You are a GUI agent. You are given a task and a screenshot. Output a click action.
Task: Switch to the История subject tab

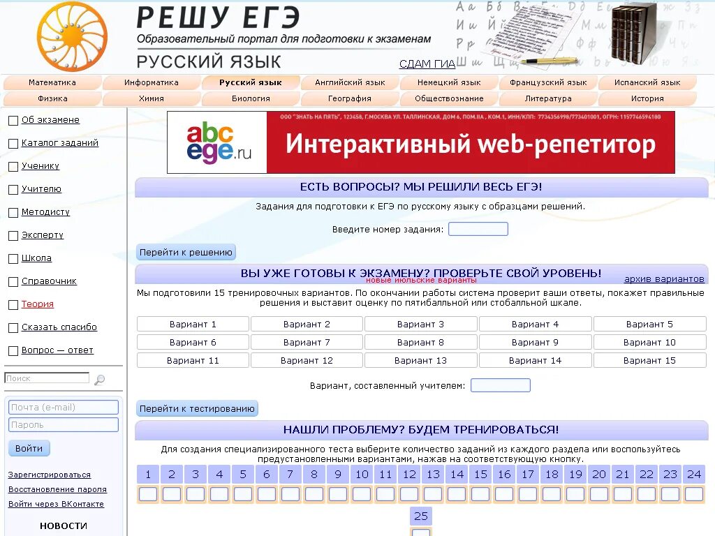647,98
